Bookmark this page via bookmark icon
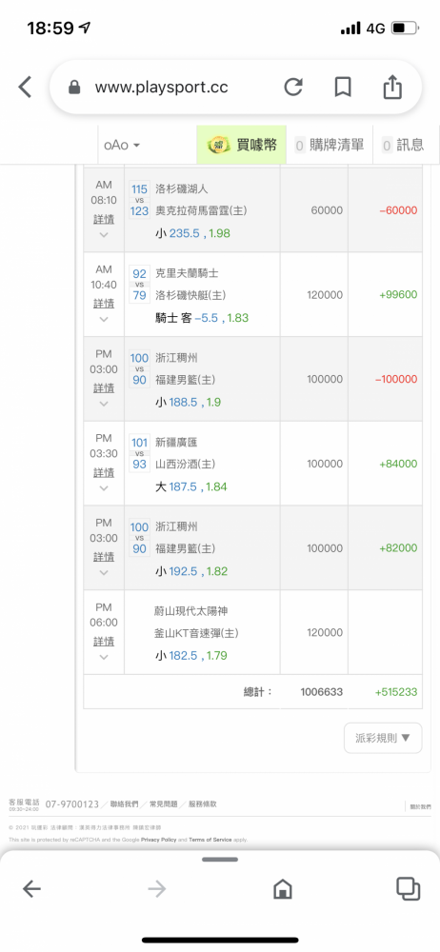 click(344, 88)
